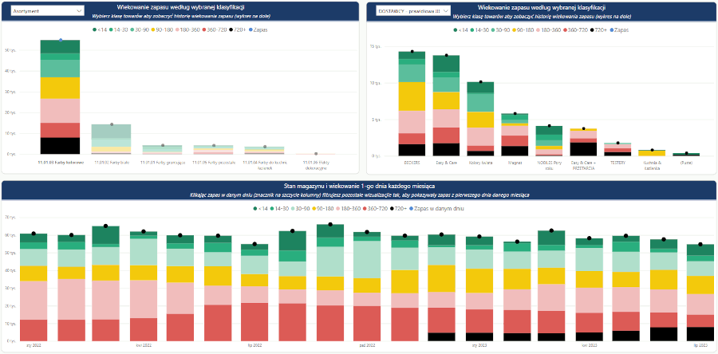Select the Farby kolorowe bar's yellow segment
Screen dimensions: 718x354
(61, 88)
